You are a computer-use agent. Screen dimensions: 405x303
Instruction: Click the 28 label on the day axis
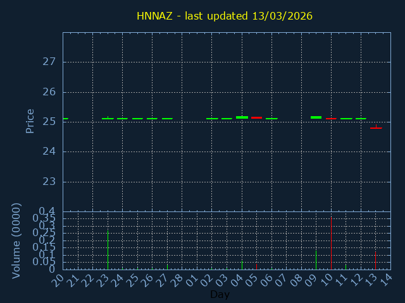(177, 280)
